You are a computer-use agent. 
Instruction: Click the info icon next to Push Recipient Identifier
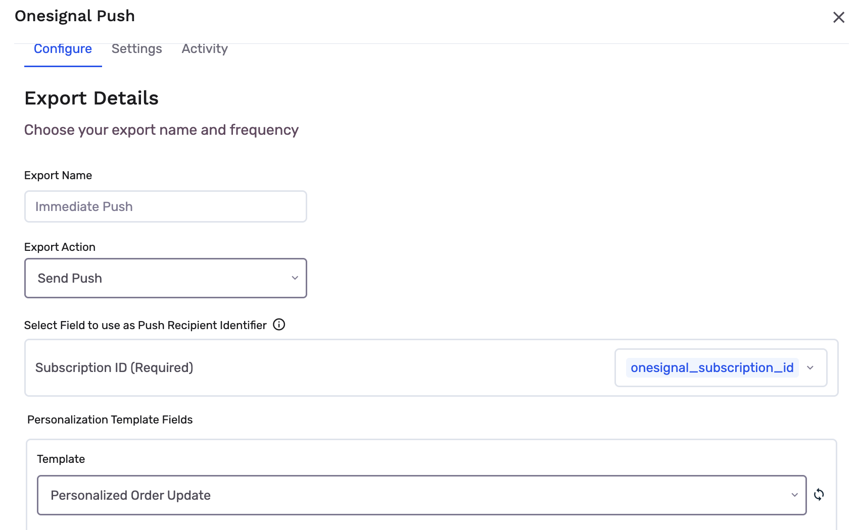pos(279,325)
